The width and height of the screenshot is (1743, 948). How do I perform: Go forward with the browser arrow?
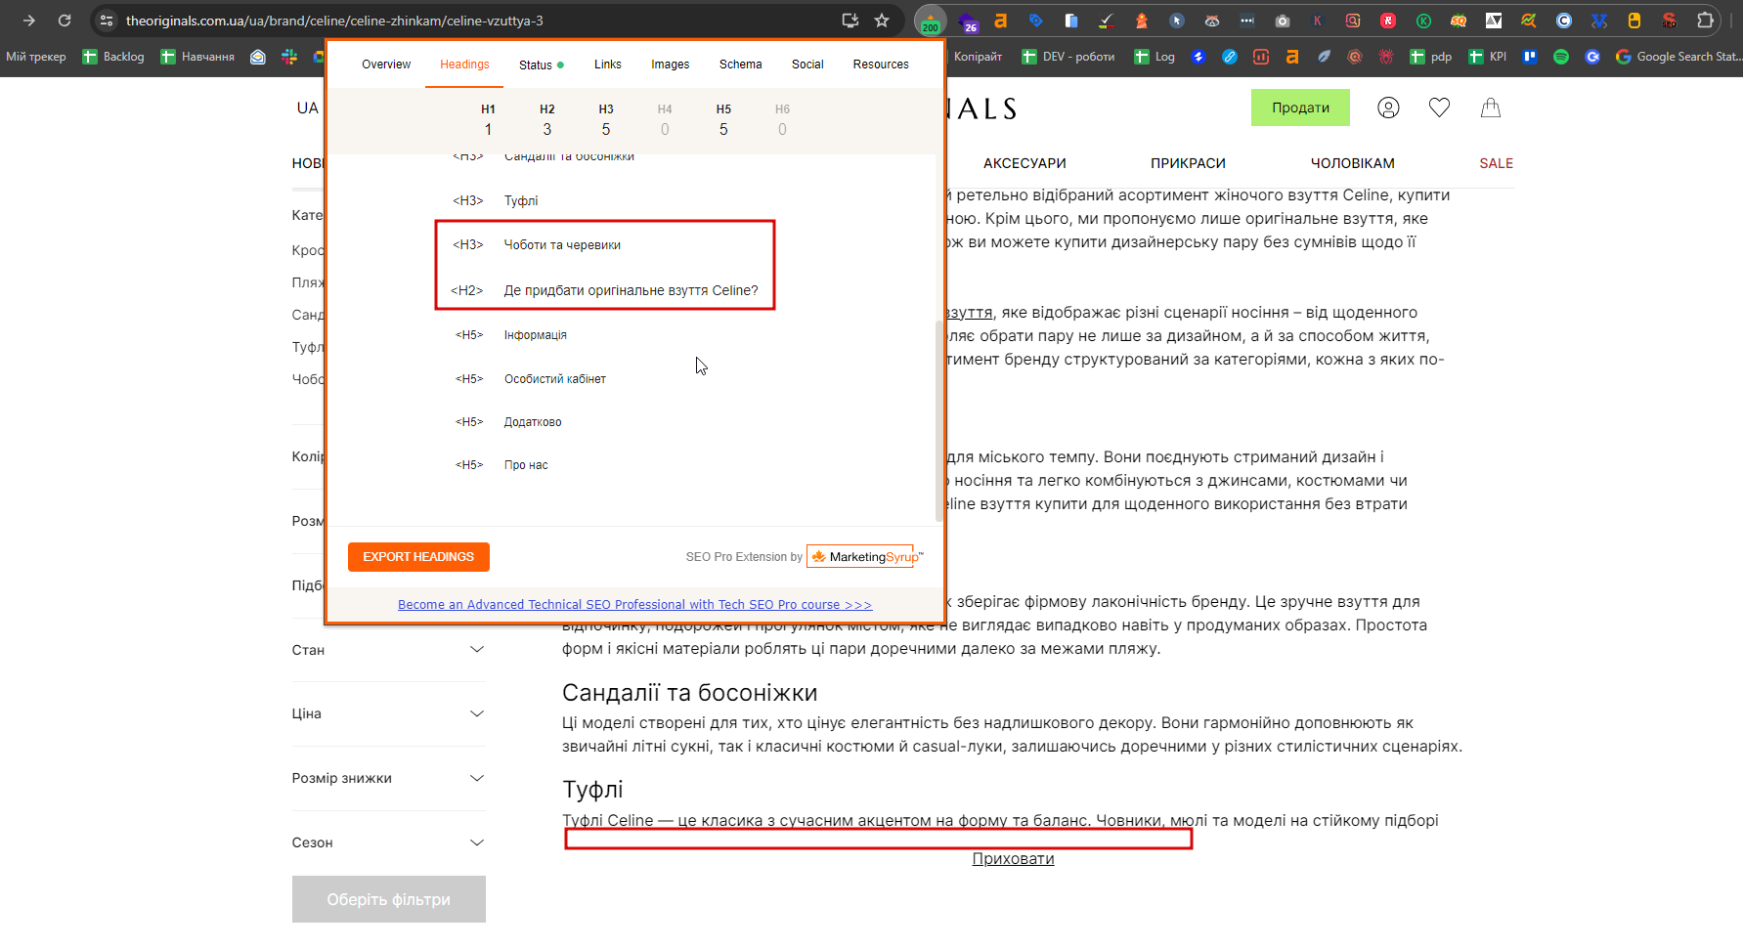pos(29,21)
